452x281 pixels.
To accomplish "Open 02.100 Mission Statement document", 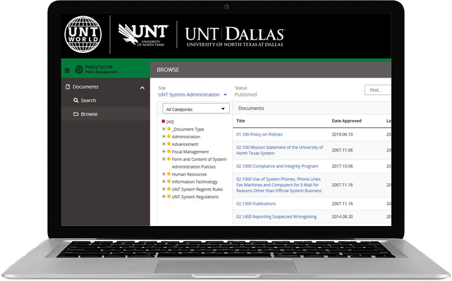I will [x=280, y=150].
